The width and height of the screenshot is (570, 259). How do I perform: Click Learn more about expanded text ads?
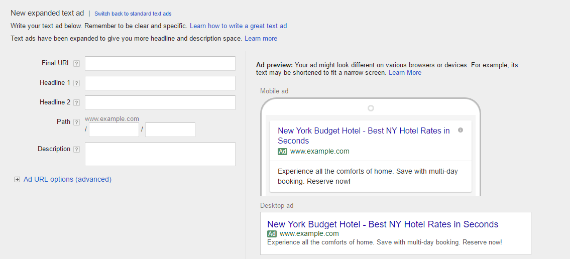261,39
